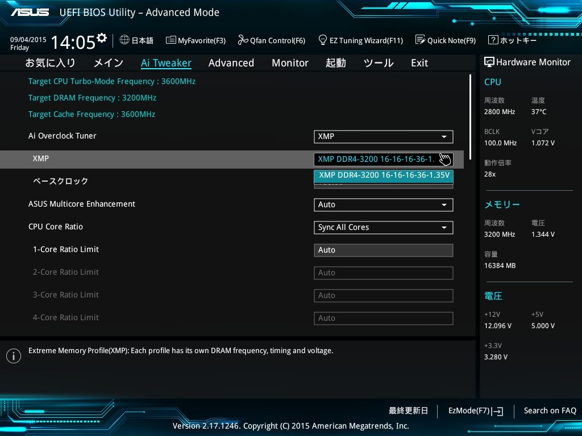The width and height of the screenshot is (582, 436).
Task: Click the settings list scrollbar
Action: [470, 117]
